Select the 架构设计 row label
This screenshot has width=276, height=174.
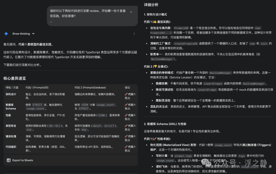(x=11, y=94)
